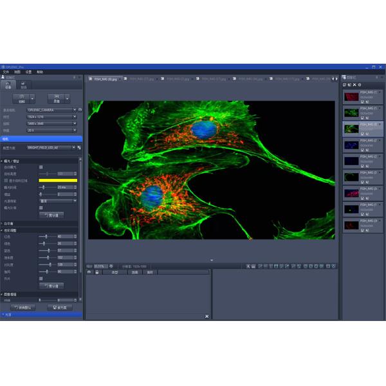Click fit-to-window icon beside the 83.11% zoom field

tap(111, 266)
